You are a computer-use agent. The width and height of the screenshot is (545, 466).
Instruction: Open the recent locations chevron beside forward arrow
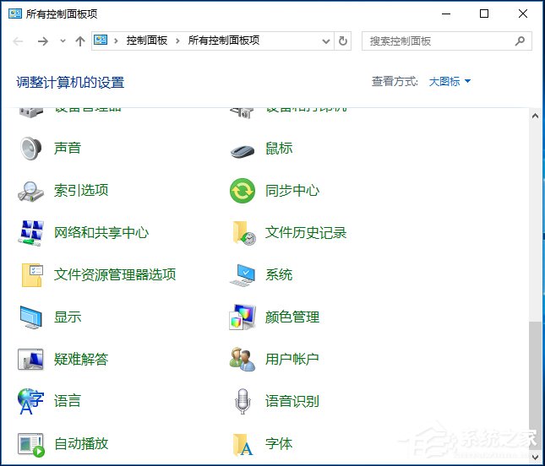[62, 41]
